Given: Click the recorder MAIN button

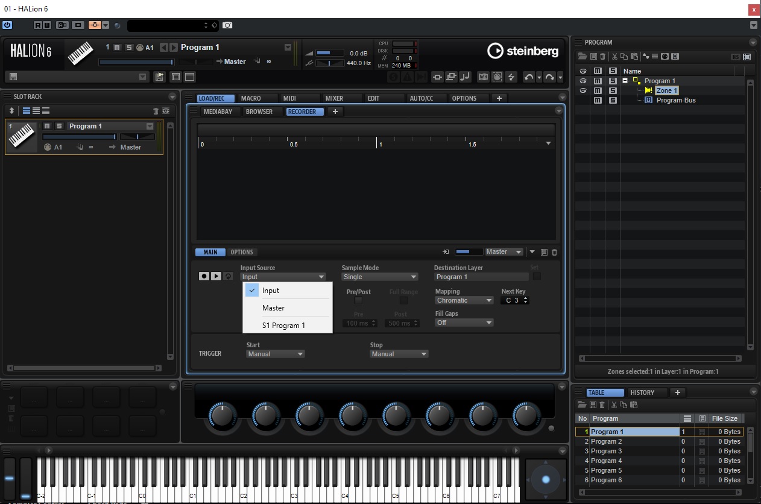Looking at the screenshot, I should pos(210,252).
